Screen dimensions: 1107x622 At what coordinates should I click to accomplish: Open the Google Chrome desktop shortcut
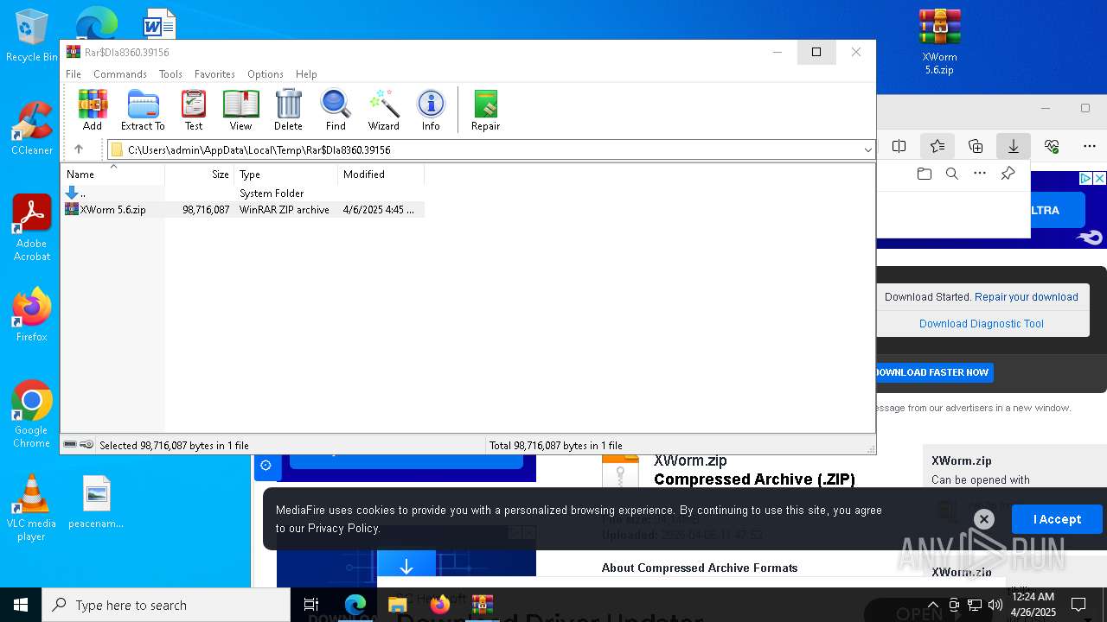[31, 415]
